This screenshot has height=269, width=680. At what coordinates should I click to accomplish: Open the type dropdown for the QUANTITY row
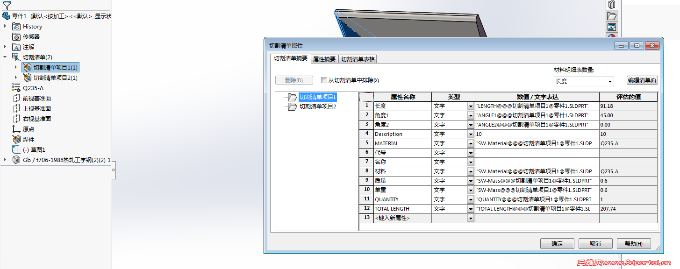[471, 199]
